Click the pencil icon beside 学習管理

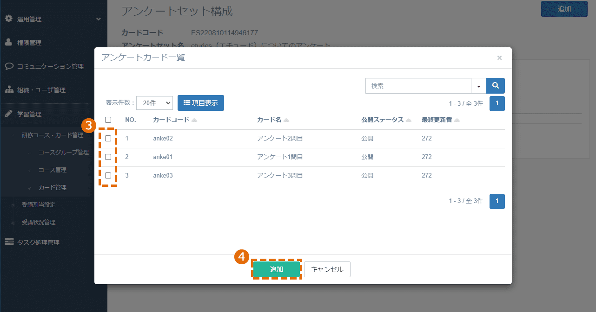(8, 114)
